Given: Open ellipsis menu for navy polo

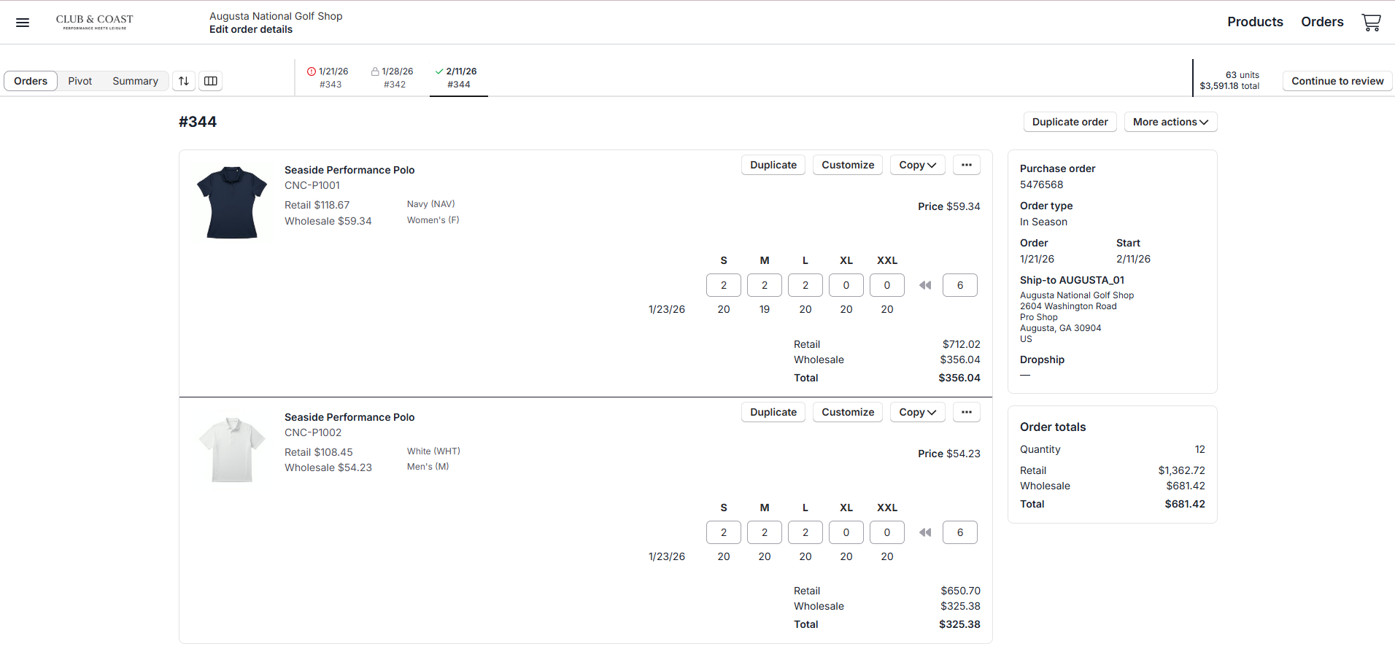Looking at the screenshot, I should point(966,165).
